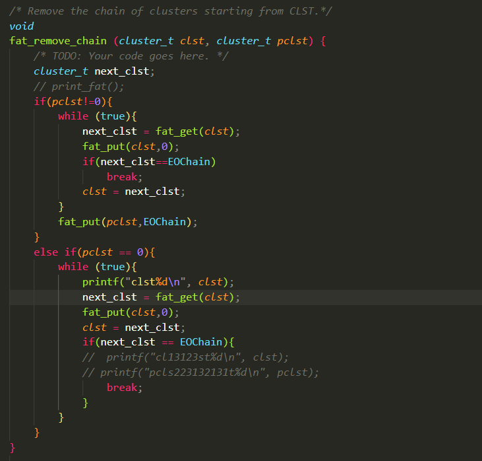The image size is (482, 461).
Task: Click the 'void' return type keyword
Action: (x=21, y=26)
